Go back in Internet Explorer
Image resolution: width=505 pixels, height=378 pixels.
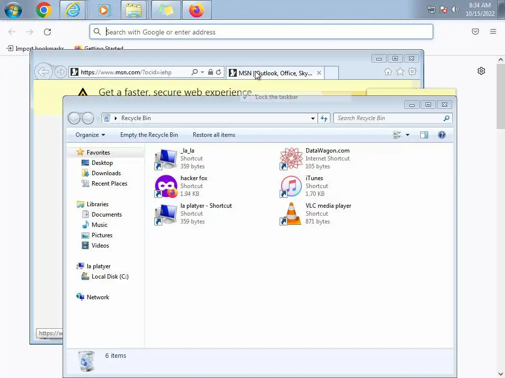coord(43,72)
